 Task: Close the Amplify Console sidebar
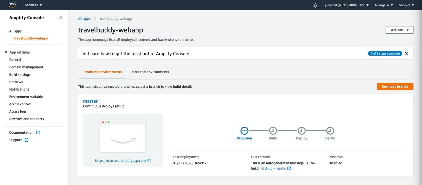click(61, 17)
